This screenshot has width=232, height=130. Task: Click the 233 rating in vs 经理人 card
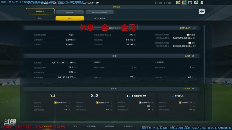pyautogui.click(x=190, y=102)
